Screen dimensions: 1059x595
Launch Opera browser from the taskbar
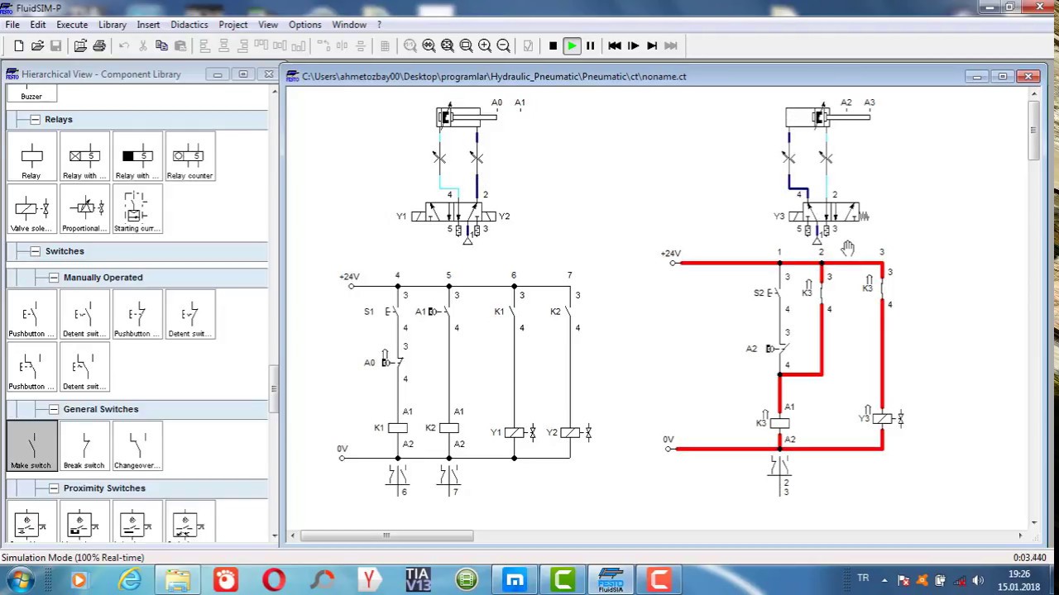tap(274, 580)
